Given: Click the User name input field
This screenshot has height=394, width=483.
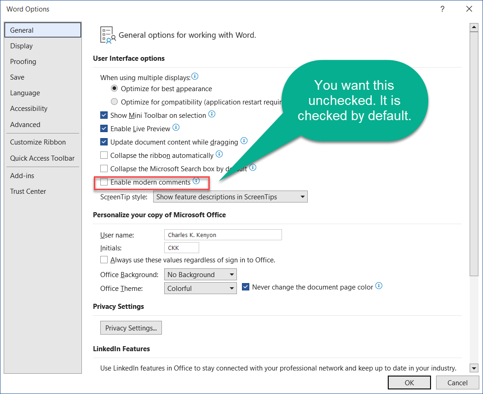Looking at the screenshot, I should (223, 235).
